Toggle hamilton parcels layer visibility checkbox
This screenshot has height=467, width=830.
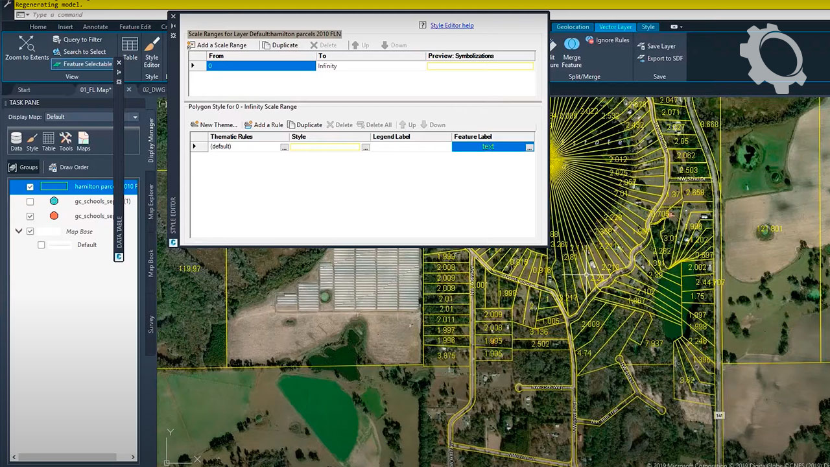click(x=30, y=187)
